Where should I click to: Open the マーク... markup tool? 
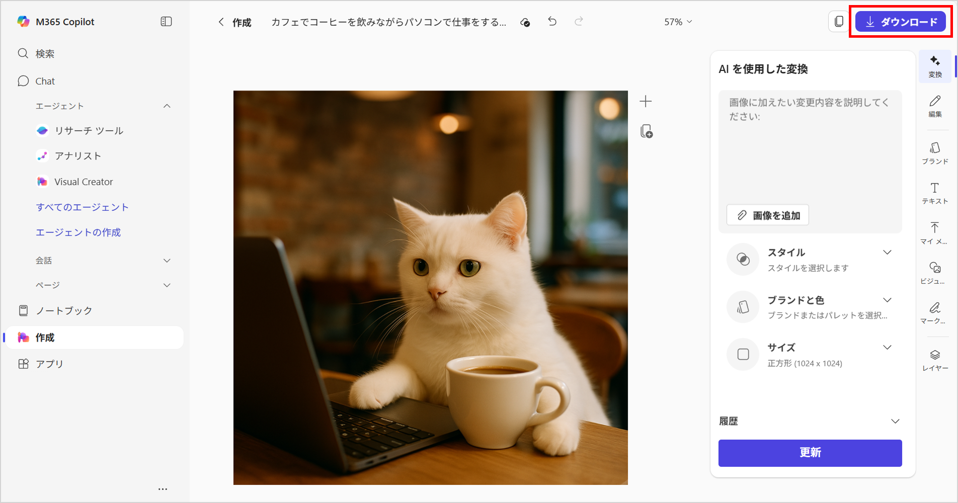(x=935, y=312)
